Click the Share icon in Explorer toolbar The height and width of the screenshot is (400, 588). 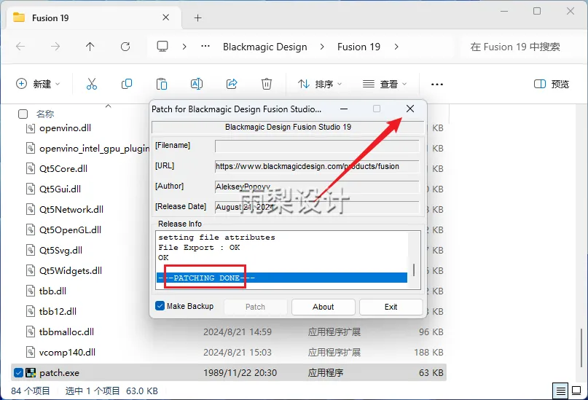pos(232,84)
